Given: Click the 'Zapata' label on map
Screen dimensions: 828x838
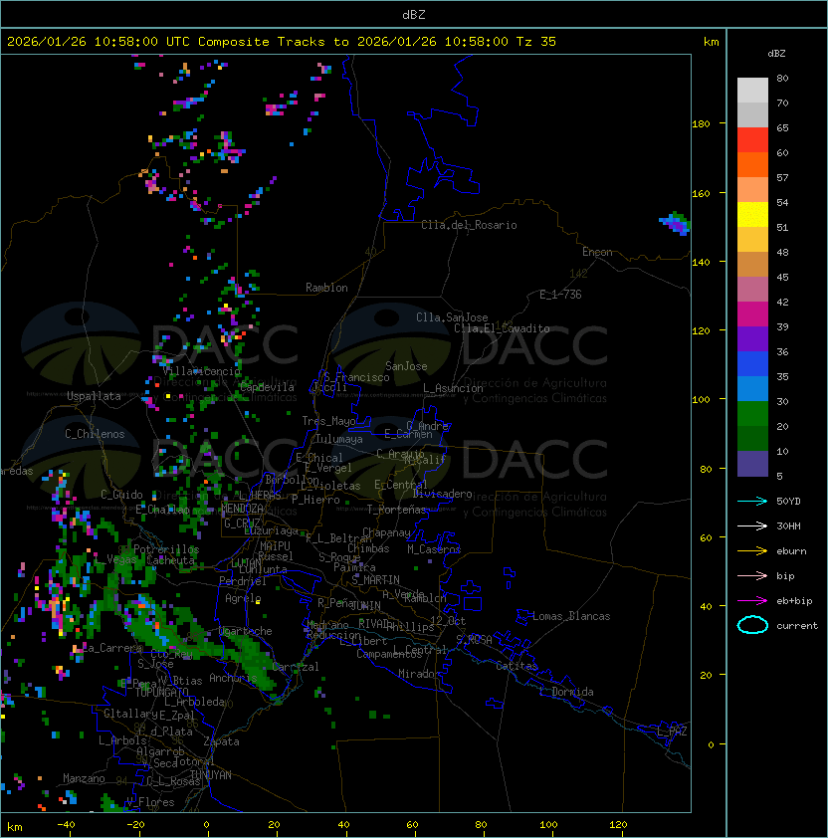Looking at the screenshot, I should pyautogui.click(x=221, y=741).
